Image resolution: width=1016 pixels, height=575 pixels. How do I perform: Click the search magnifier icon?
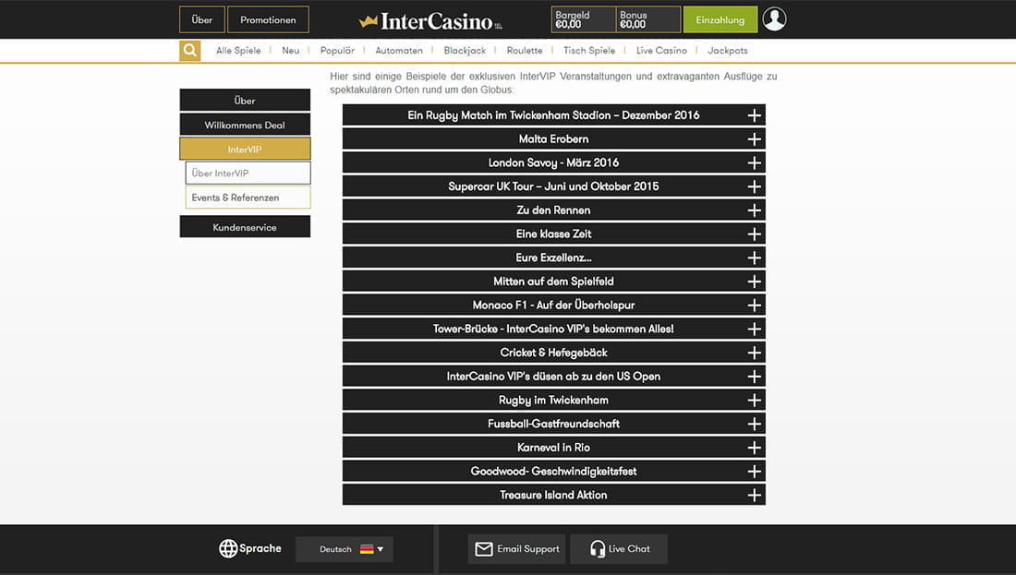point(190,51)
